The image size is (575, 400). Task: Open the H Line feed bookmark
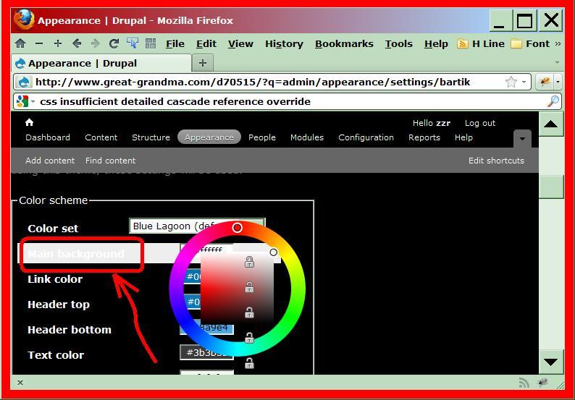pos(481,43)
